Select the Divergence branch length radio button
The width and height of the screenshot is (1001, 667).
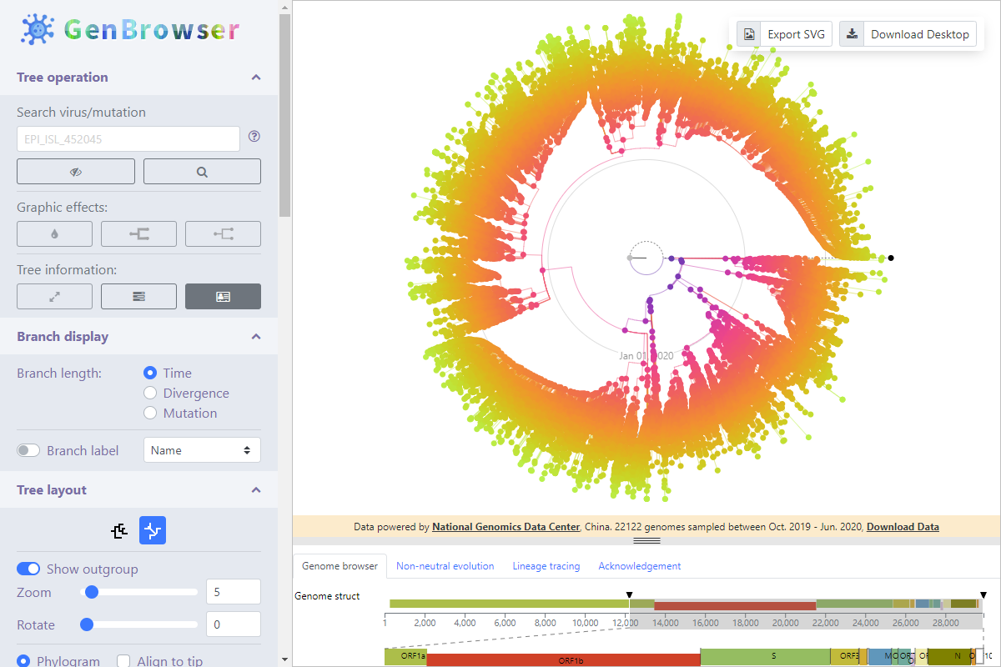[x=150, y=393]
